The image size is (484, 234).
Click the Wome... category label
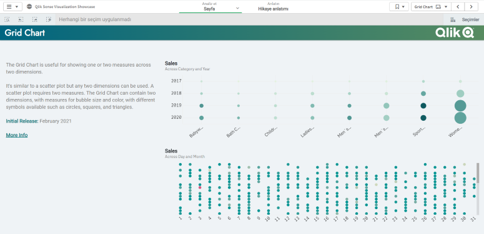pos(456,131)
